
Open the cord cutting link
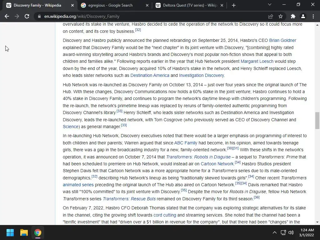165,215
